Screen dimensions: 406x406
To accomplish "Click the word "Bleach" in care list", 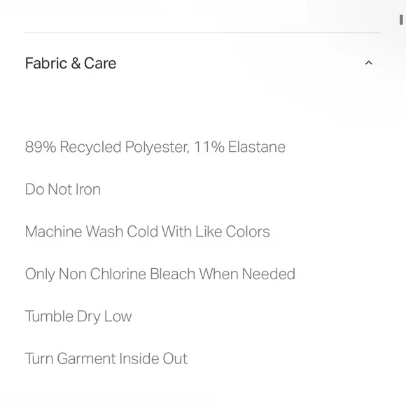I will [x=172, y=274].
